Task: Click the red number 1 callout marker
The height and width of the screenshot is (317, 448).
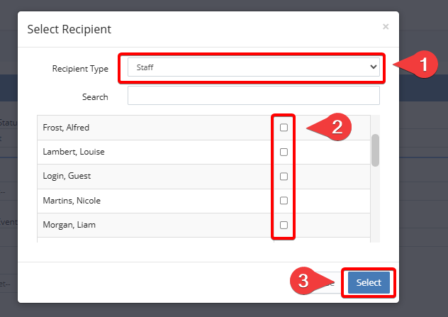Action: pyautogui.click(x=422, y=66)
